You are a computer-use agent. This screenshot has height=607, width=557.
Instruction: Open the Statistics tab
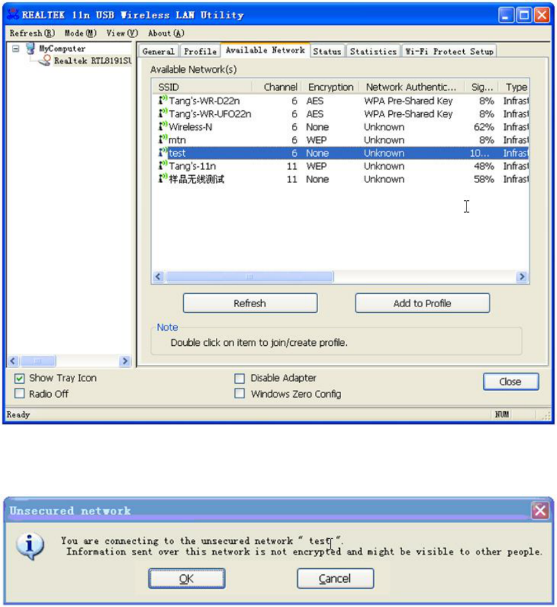(373, 51)
